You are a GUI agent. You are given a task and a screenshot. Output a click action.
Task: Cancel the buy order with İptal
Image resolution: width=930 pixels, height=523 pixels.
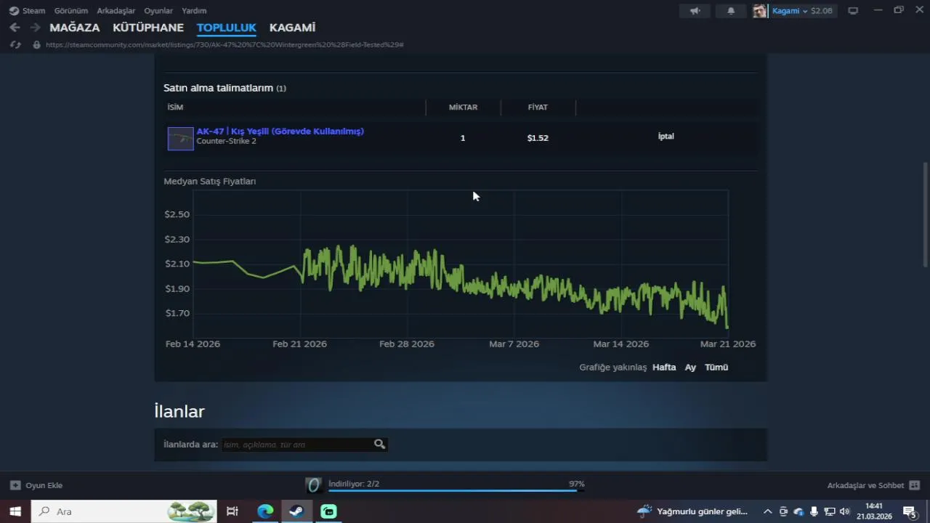coord(666,137)
